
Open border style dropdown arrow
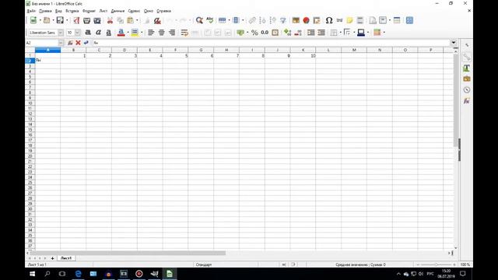tap(354, 33)
